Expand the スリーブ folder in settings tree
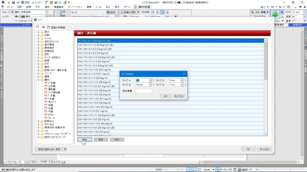307x172 pixels. 38,73
